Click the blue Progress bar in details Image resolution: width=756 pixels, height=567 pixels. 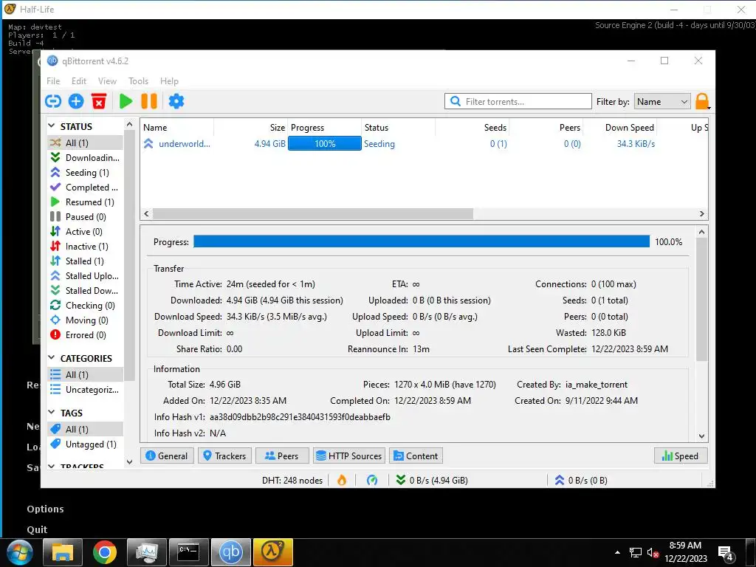coord(422,242)
